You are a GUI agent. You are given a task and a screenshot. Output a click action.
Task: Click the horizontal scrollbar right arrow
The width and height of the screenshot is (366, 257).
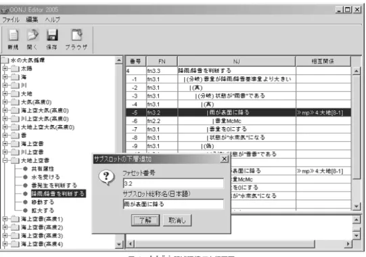point(348,244)
